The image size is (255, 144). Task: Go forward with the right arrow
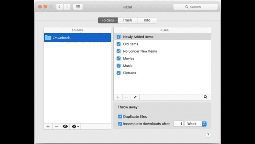(x=67, y=7)
